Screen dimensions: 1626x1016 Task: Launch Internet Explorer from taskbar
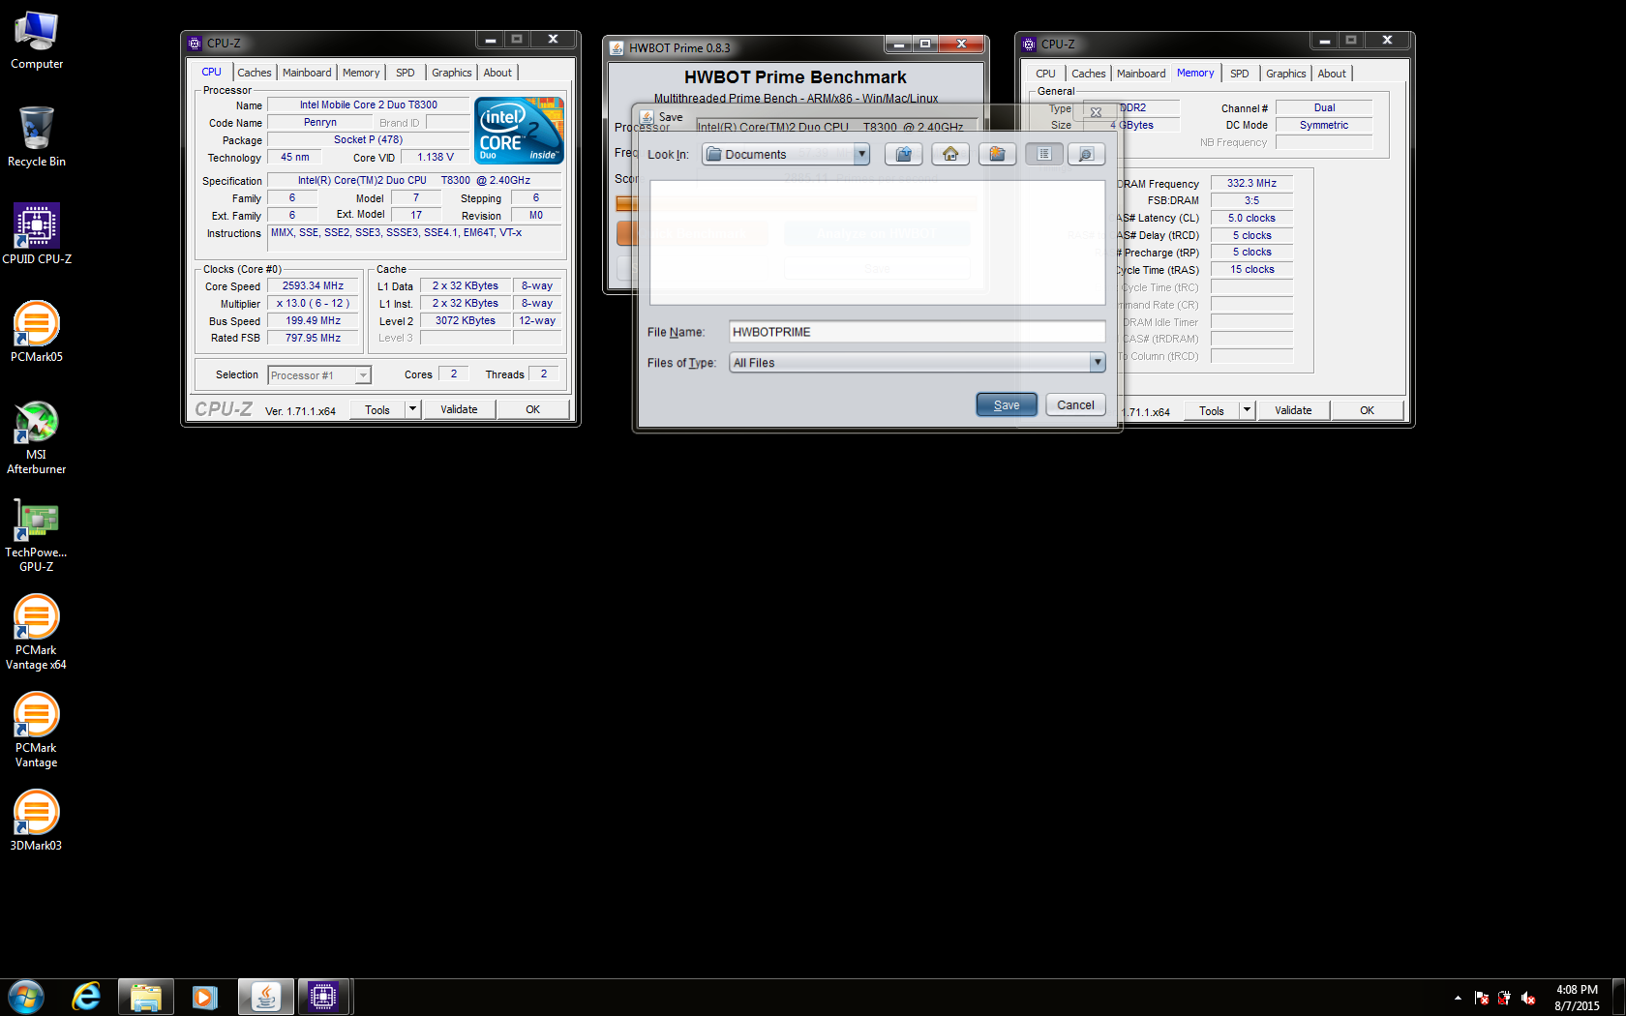(x=86, y=997)
